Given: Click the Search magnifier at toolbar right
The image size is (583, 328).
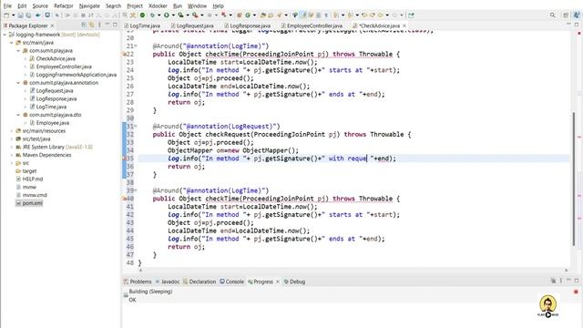Looking at the screenshot, I should pyautogui.click(x=553, y=15).
